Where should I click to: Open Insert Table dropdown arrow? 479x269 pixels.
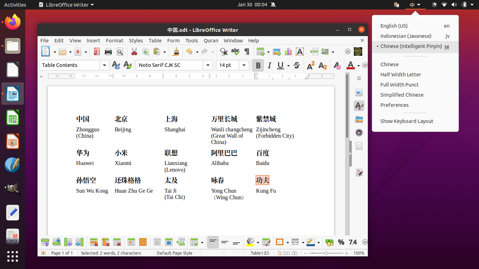coord(268,52)
